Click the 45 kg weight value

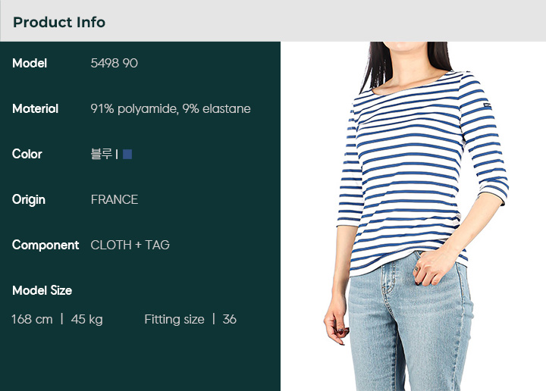point(86,319)
